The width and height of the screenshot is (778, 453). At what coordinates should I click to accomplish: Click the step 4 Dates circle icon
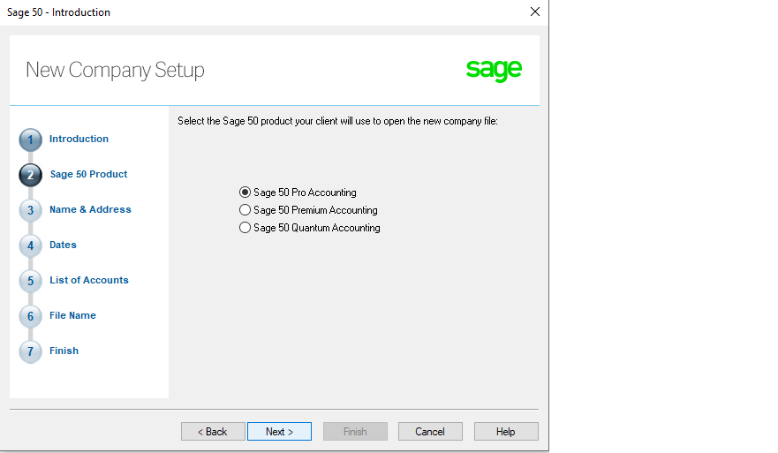30,245
